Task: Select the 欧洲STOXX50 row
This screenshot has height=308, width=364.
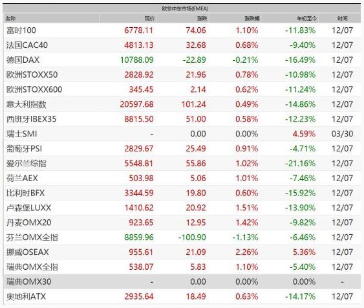Action: tap(182, 74)
